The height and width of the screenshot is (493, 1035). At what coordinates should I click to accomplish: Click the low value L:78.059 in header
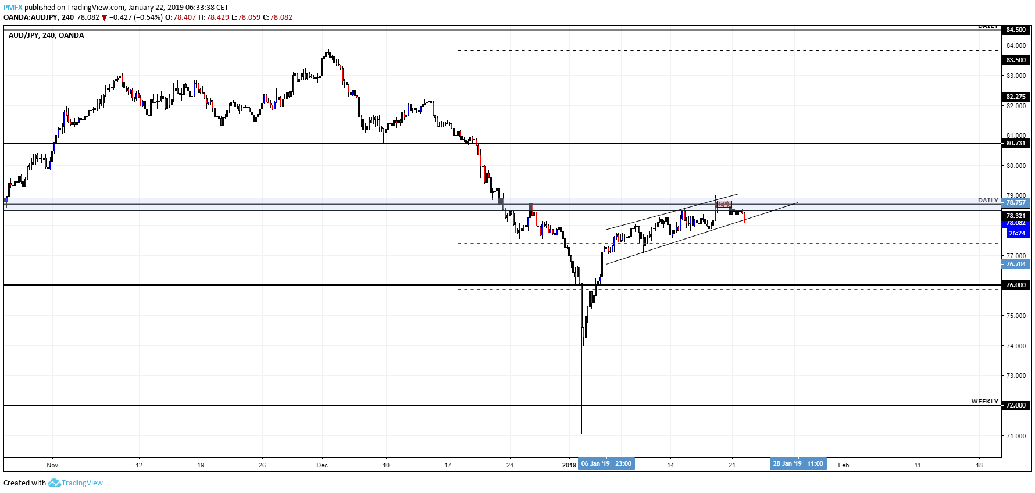(245, 17)
